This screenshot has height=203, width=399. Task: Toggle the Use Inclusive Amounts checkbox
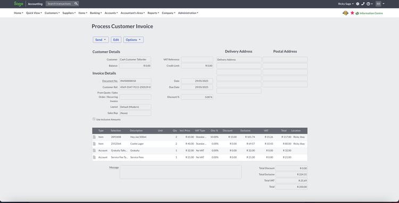click(x=94, y=119)
